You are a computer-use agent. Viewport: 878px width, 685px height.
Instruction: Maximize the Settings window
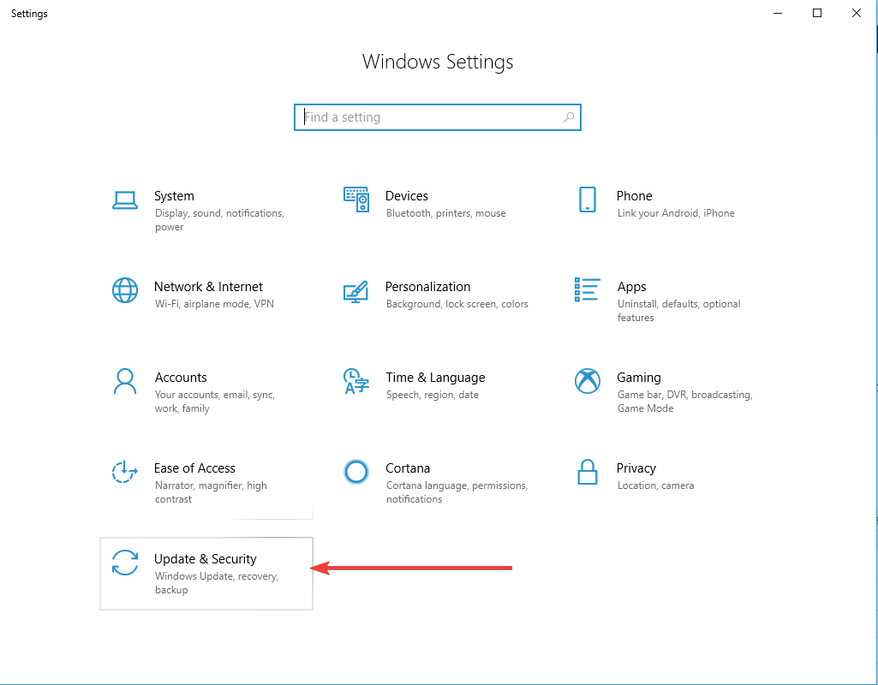pos(817,13)
